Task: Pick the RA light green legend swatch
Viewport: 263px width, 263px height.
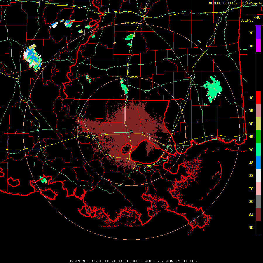Action: [x=258, y=150]
